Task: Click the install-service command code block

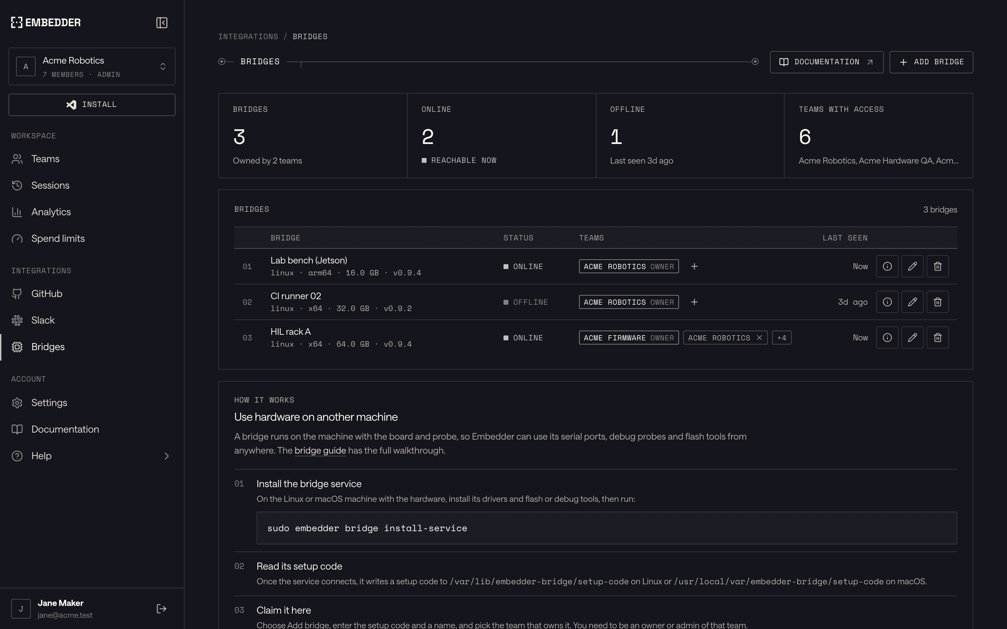Action: 607,528
